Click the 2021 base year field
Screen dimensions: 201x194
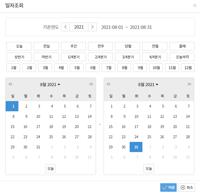click(x=79, y=27)
